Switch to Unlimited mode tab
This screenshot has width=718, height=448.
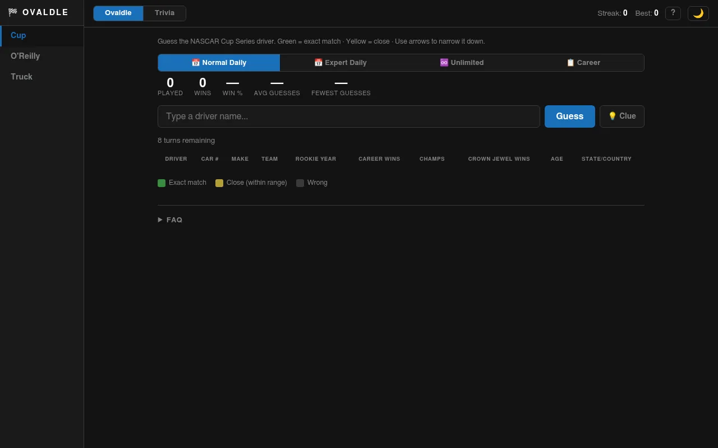(x=462, y=63)
